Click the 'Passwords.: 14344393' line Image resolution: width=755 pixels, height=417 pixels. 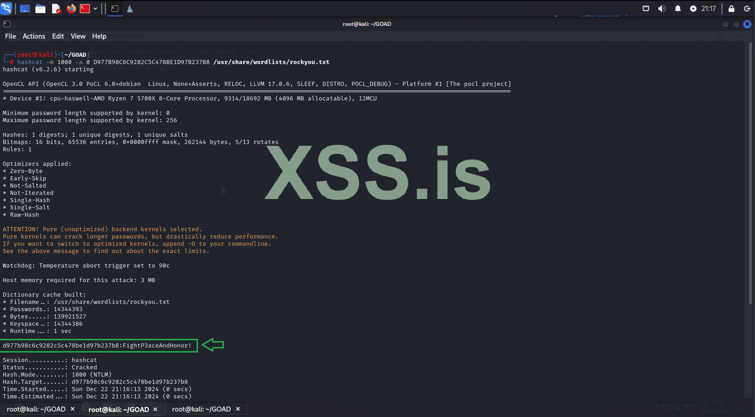[43, 309]
